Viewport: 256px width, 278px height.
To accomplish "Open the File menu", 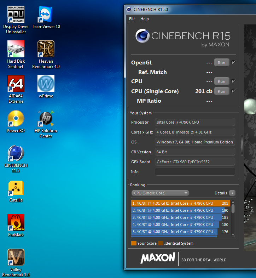I will [x=132, y=19].
